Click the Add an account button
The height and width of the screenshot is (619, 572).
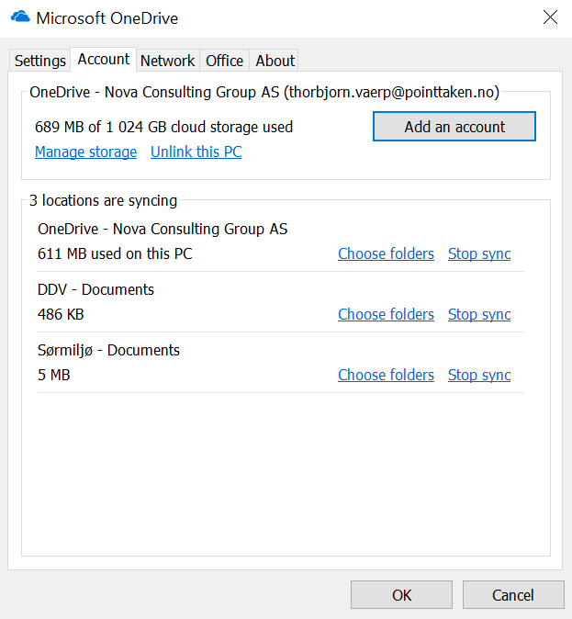(x=454, y=127)
